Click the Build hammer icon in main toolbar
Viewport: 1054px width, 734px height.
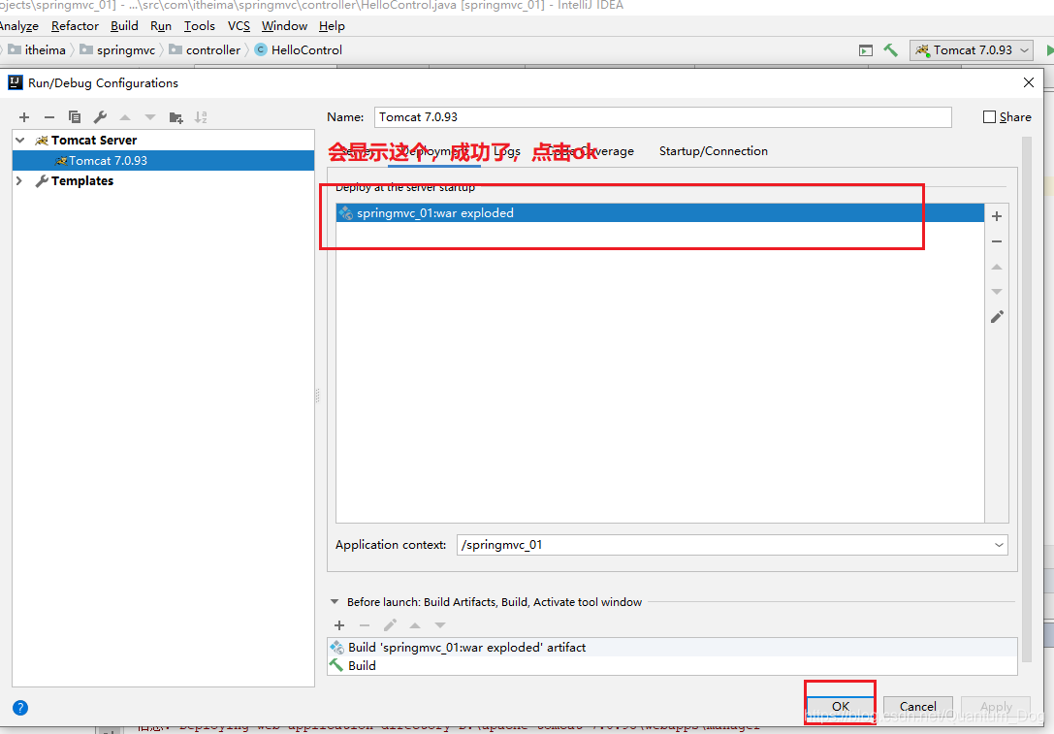point(891,50)
